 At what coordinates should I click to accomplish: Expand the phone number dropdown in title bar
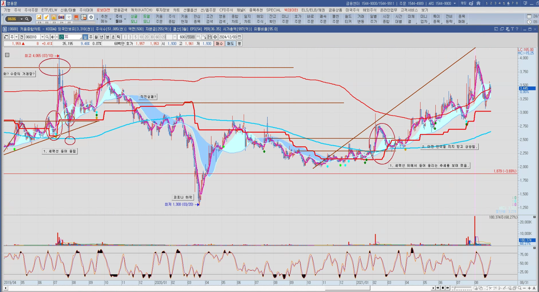pos(455,3)
